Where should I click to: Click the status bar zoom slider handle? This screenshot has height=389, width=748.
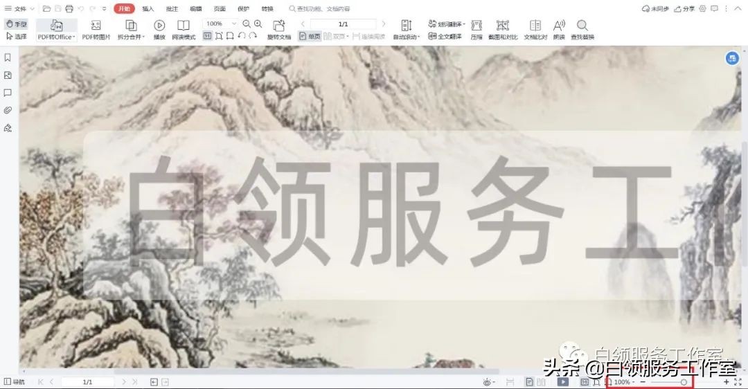click(x=684, y=382)
